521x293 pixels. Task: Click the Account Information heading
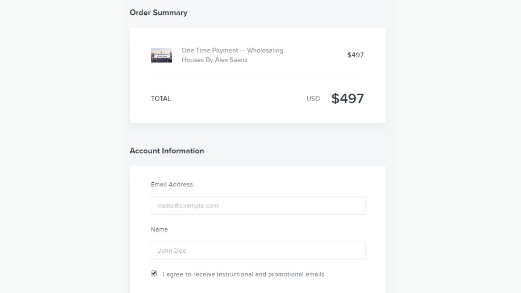tap(166, 151)
